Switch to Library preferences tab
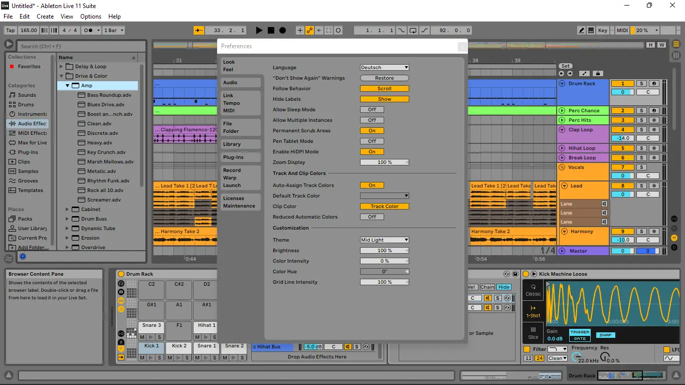685x385 pixels. click(241, 144)
